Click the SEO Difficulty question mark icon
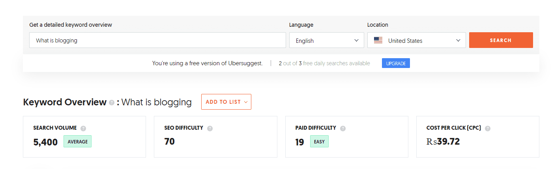The height and width of the screenshot is (169, 552). [210, 128]
